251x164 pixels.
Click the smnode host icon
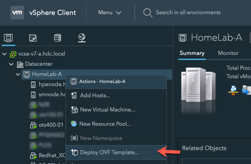click(x=33, y=95)
